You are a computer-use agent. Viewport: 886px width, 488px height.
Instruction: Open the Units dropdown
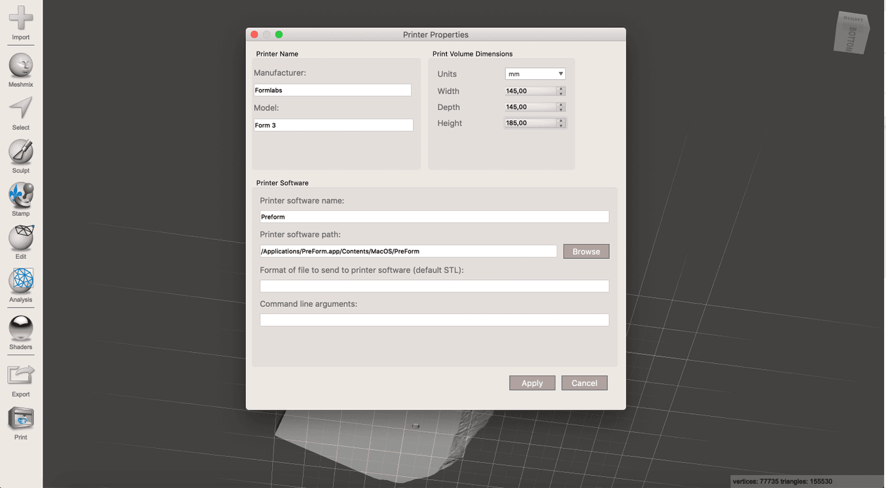click(535, 73)
